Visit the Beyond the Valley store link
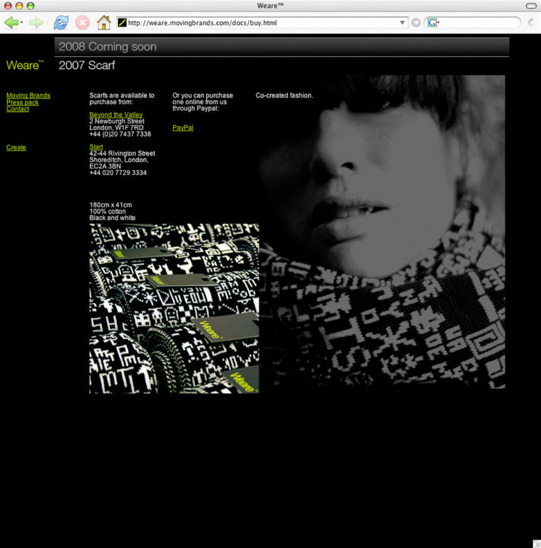 pos(116,115)
